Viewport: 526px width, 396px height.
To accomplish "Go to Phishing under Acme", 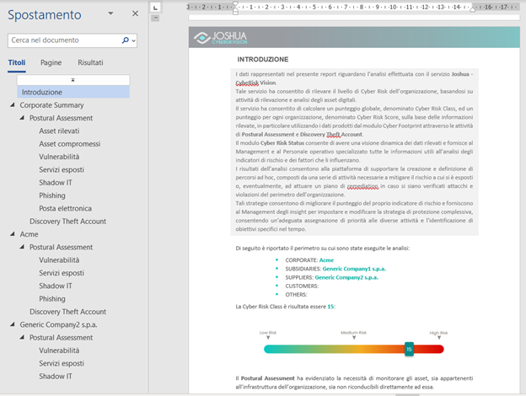I will [52, 299].
